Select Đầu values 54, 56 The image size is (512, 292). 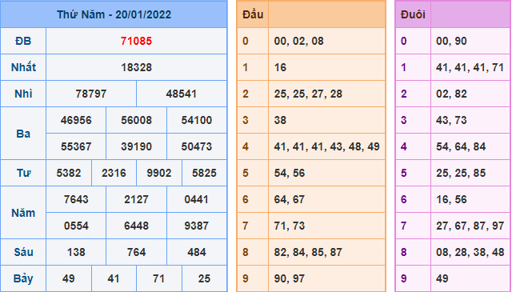(x=290, y=173)
